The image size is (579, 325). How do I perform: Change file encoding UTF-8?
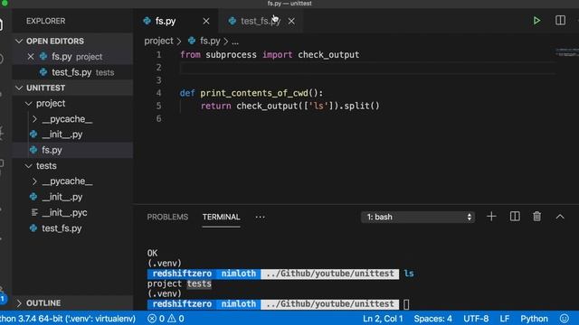coord(476,319)
